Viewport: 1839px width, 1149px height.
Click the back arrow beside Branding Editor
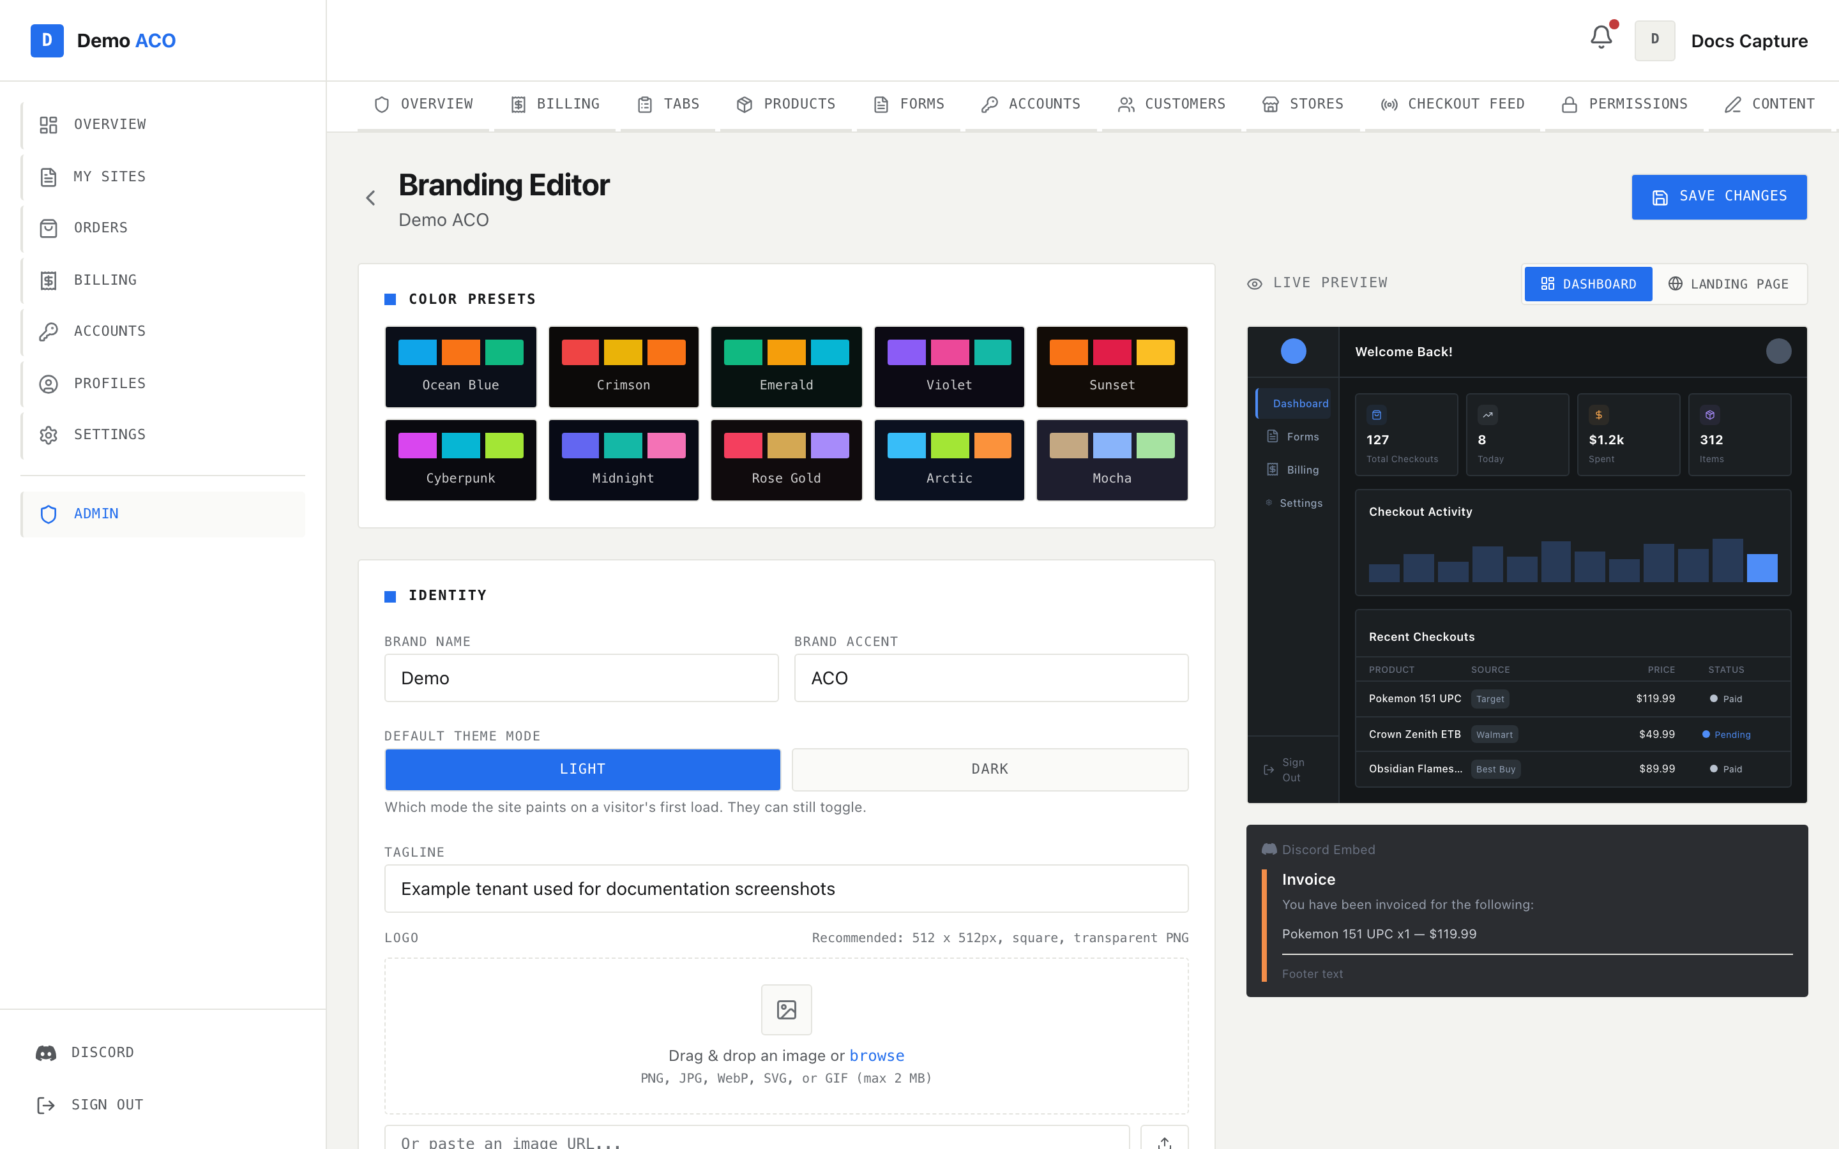[x=371, y=199]
